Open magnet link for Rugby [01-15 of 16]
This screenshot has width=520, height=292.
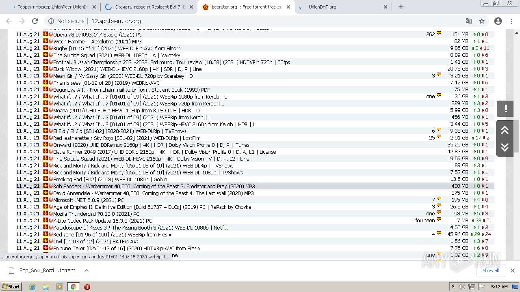(x=51, y=48)
